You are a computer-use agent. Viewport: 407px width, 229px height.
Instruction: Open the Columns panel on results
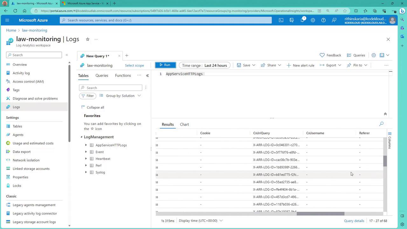tap(390, 141)
